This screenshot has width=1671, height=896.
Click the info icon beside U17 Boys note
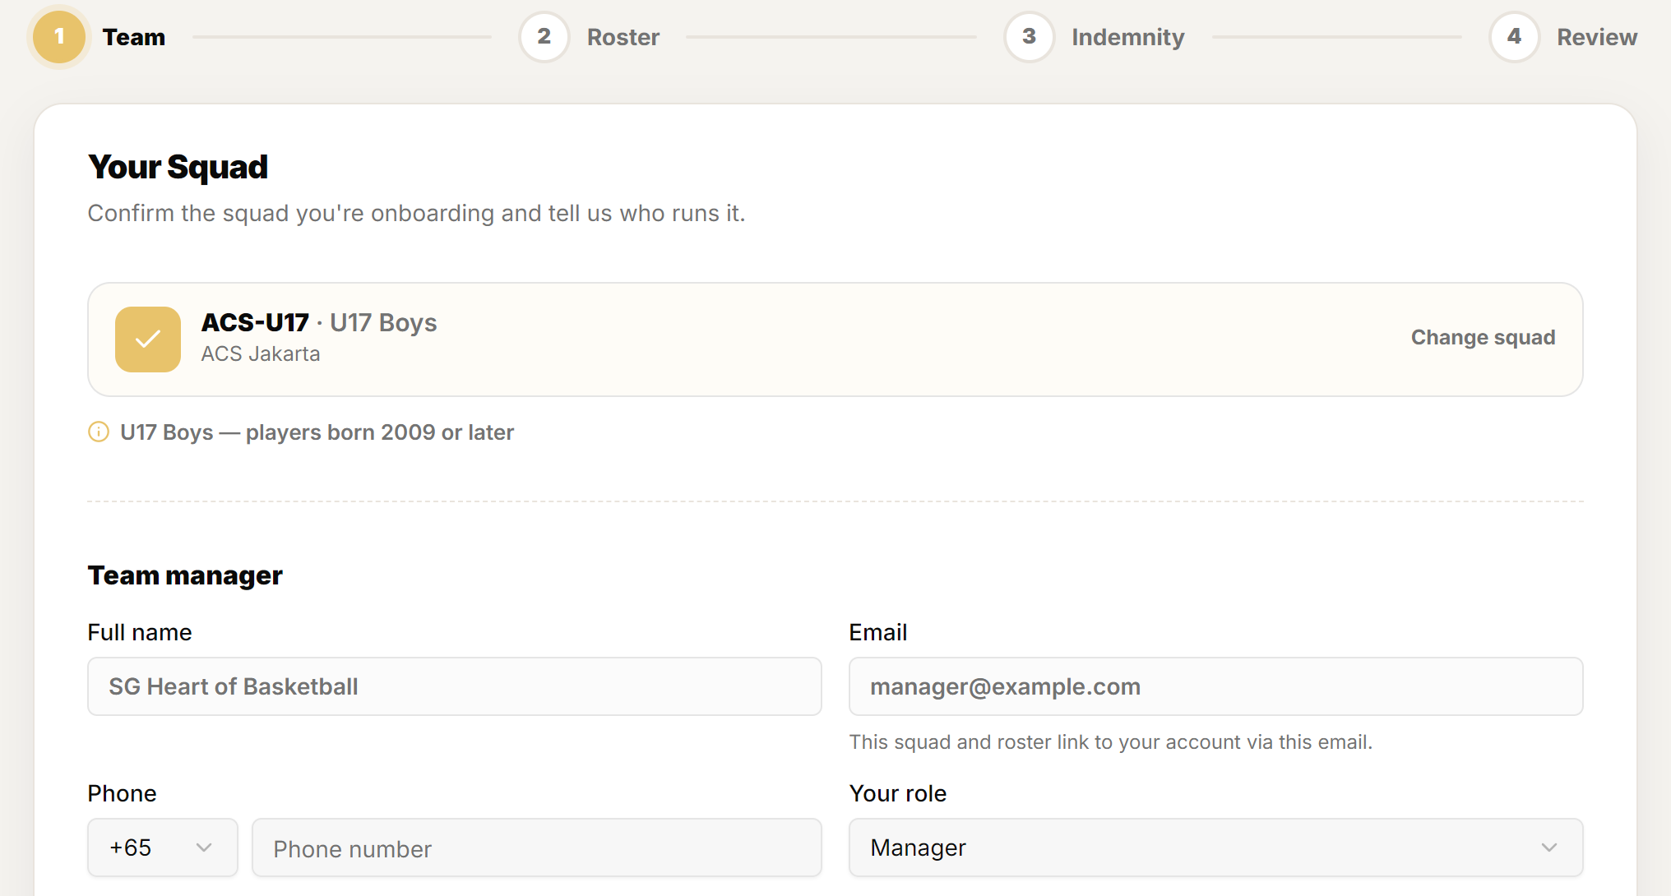click(x=99, y=432)
